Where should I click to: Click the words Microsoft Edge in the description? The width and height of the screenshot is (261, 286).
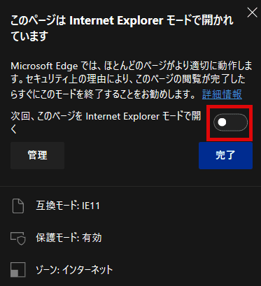click(x=44, y=66)
